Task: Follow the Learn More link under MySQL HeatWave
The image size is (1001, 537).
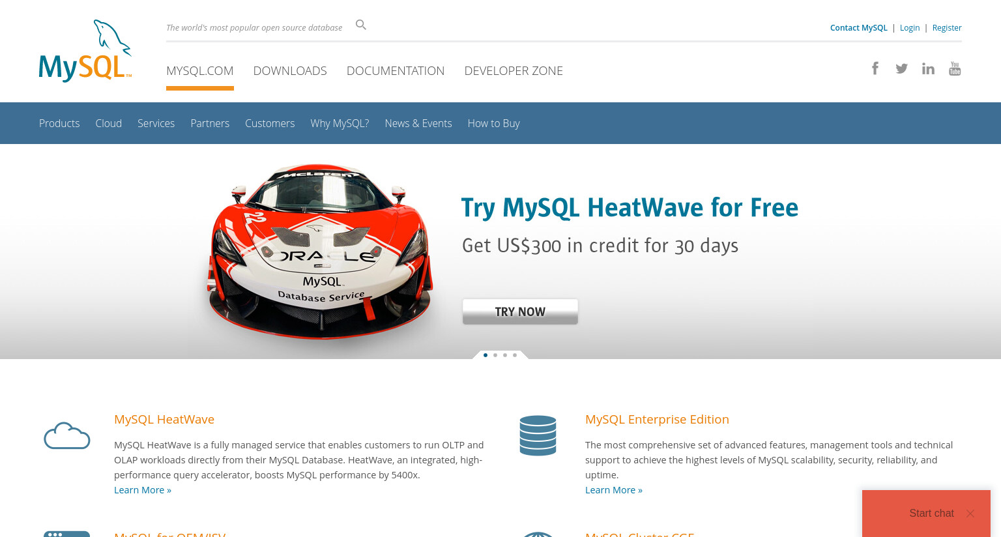Action: tap(143, 490)
